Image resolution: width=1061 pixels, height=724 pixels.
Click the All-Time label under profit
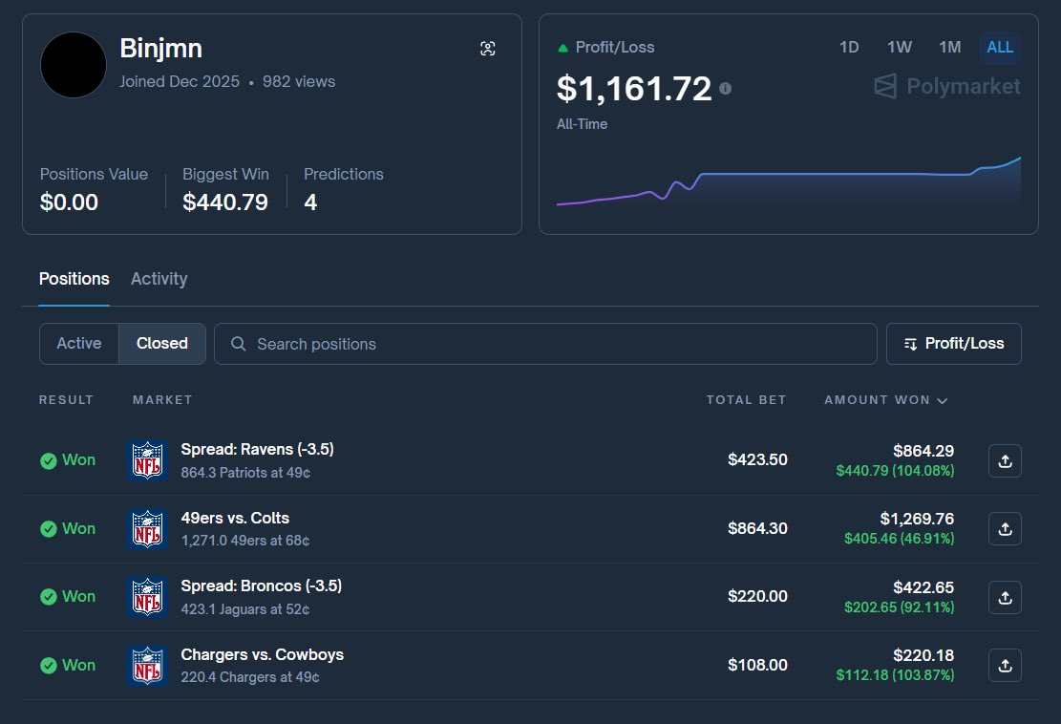(x=582, y=124)
